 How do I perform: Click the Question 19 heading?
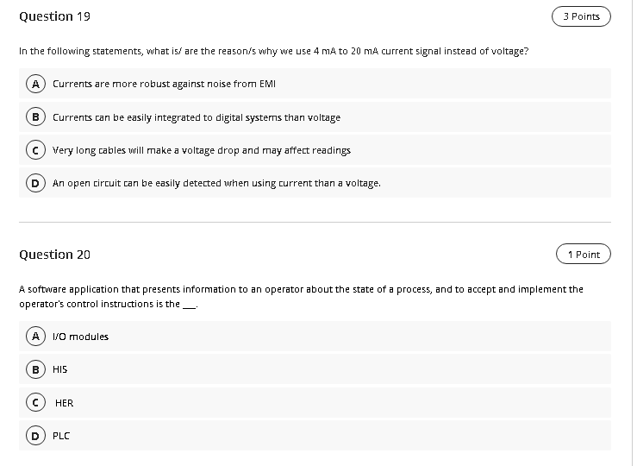click(x=54, y=16)
